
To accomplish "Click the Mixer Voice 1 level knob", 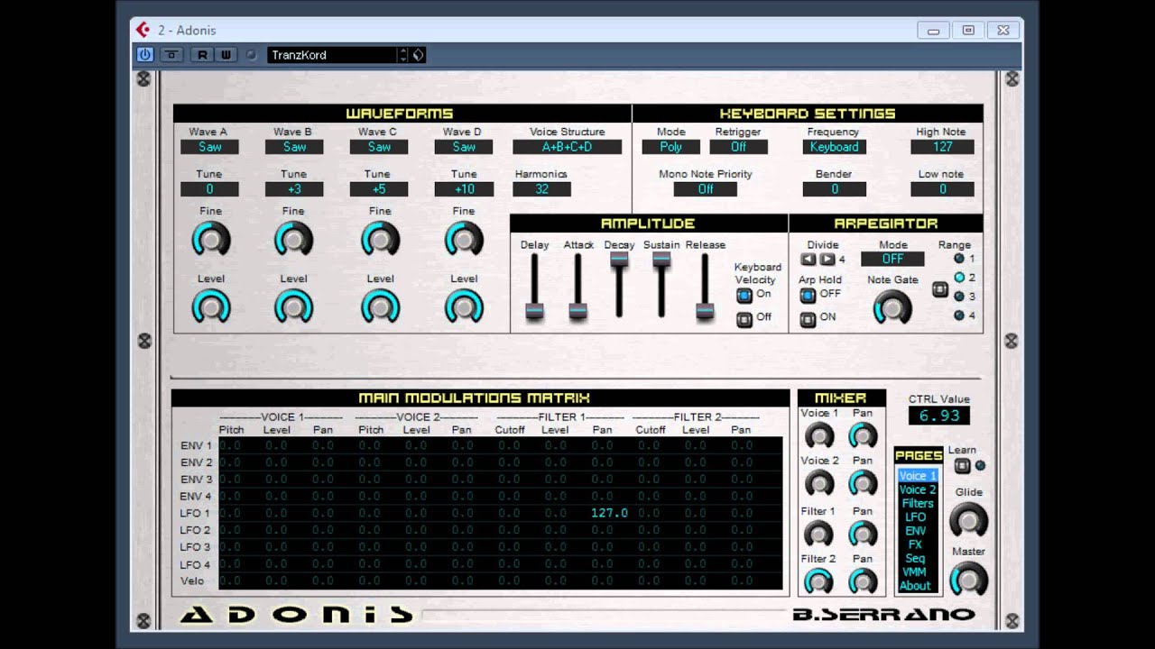I will coord(818,436).
